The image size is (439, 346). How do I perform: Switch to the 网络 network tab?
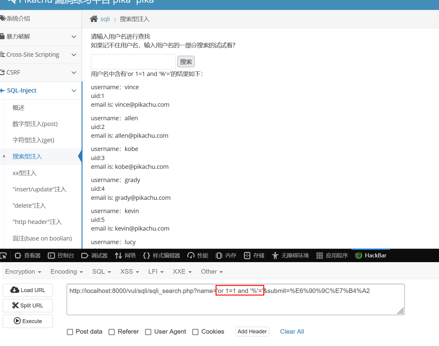125,256
